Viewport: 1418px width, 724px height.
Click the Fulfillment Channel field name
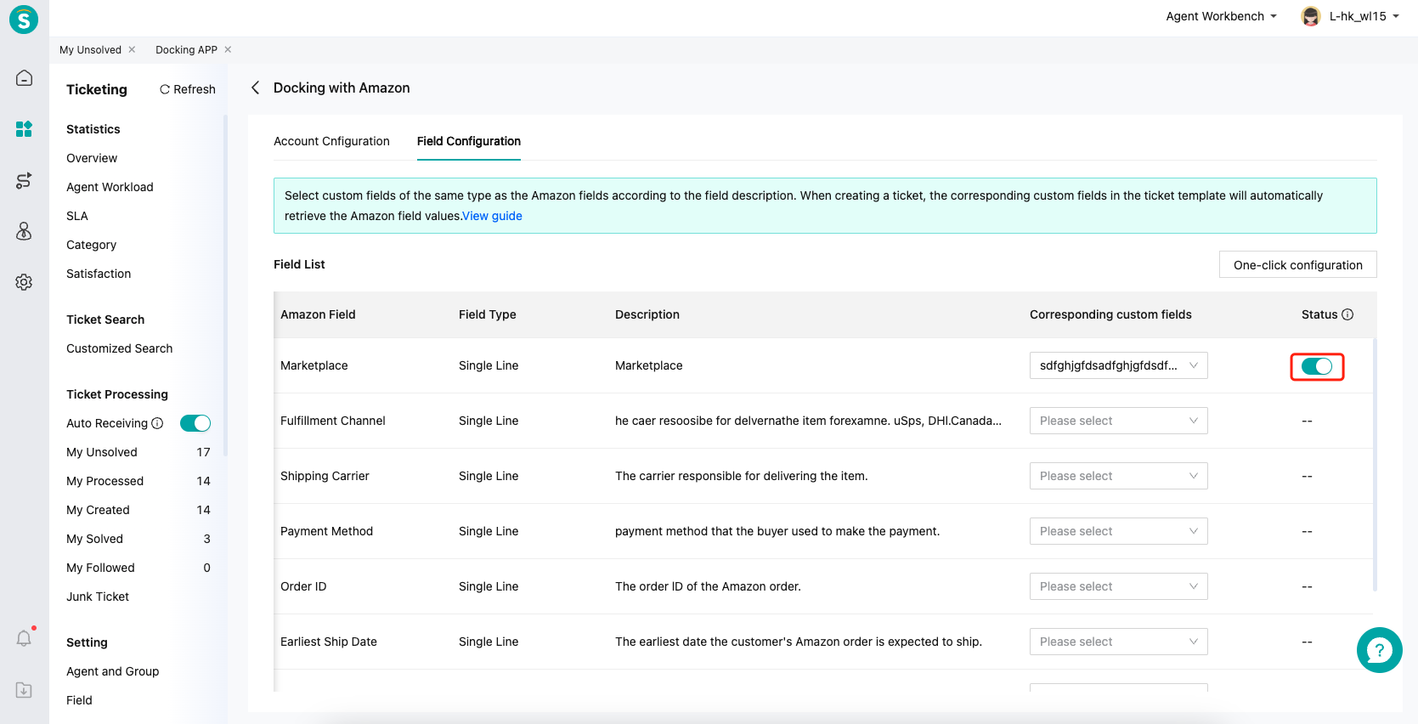(333, 421)
